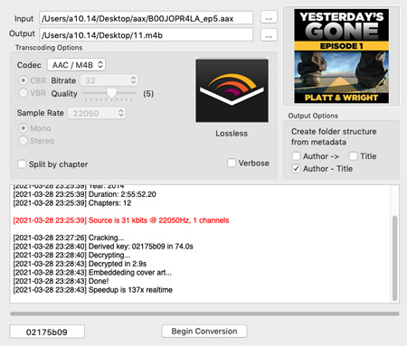Click the Output Options heading
The image size is (407, 346).
click(x=313, y=116)
